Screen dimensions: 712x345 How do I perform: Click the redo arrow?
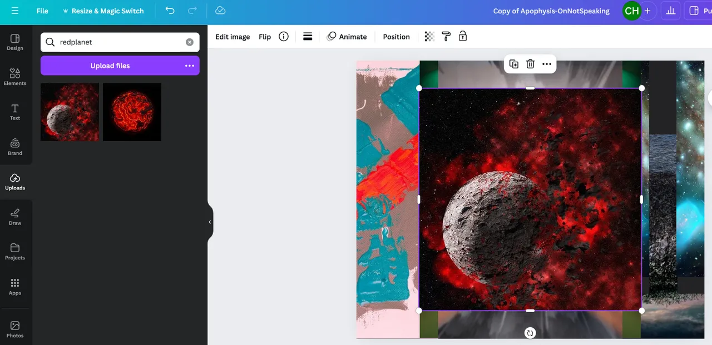point(192,11)
